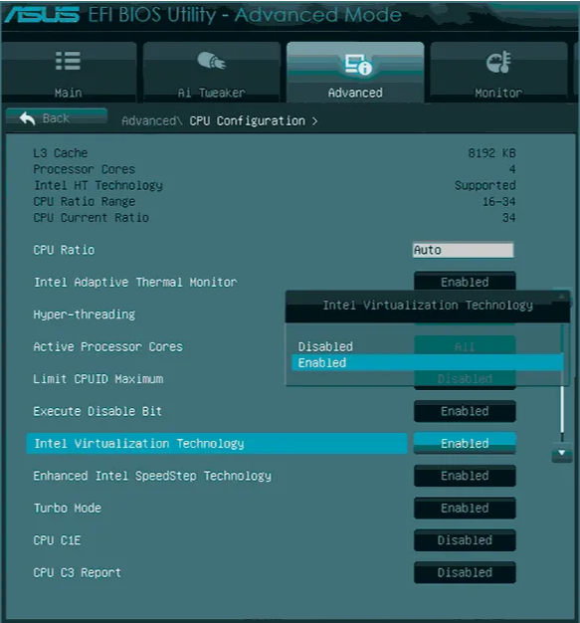Toggle CPU C3 Report Disabled setting

[465, 572]
